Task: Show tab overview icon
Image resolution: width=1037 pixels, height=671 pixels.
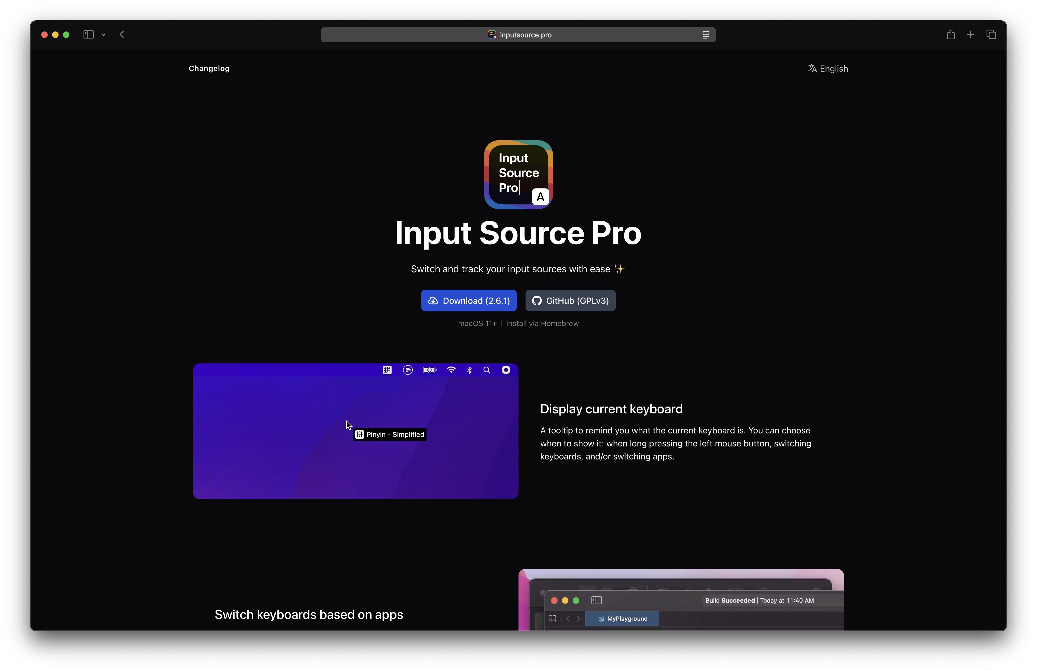Action: (991, 34)
